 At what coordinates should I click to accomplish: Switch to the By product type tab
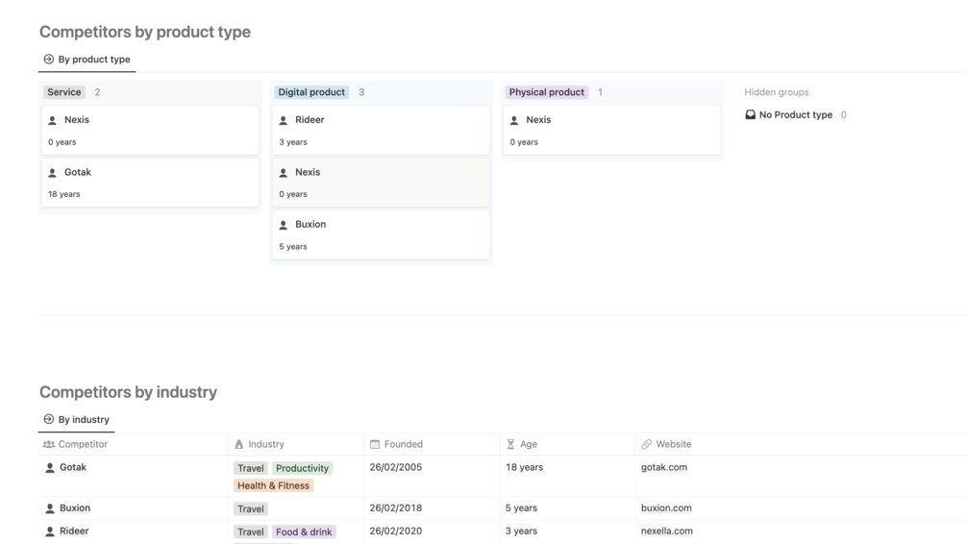[x=87, y=60]
